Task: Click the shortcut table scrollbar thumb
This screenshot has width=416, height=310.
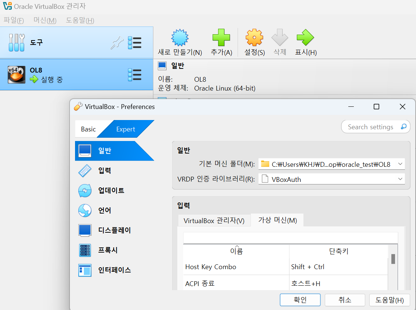Action: pyautogui.click(x=393, y=259)
